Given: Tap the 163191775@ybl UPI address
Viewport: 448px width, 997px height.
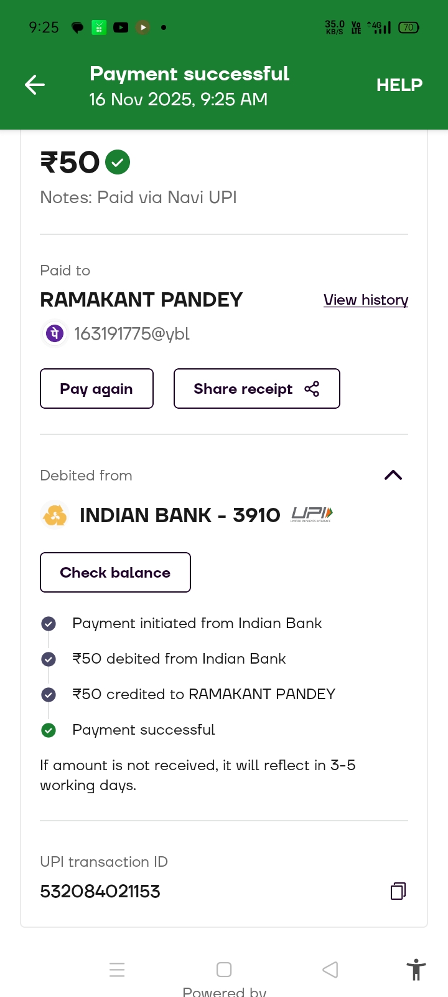Looking at the screenshot, I should point(132,334).
